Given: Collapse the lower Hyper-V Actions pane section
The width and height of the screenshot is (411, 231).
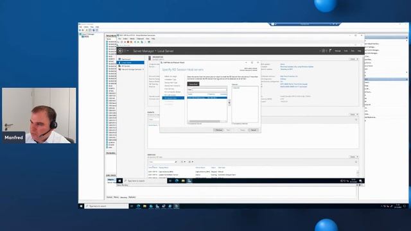Looking at the screenshot, I should (407, 80).
